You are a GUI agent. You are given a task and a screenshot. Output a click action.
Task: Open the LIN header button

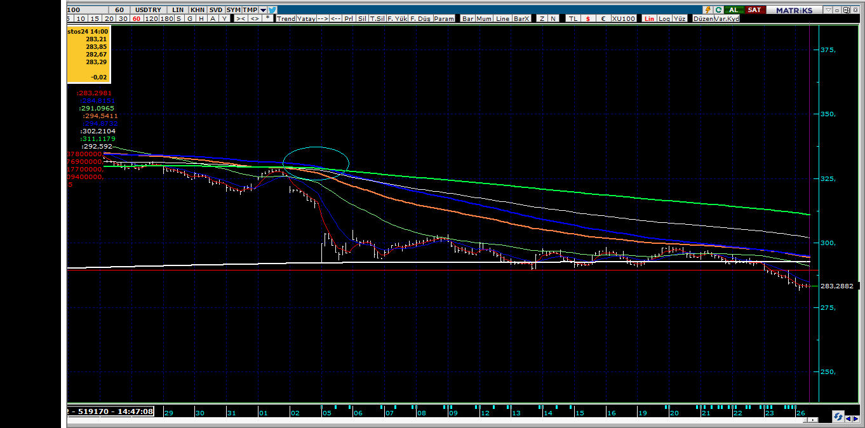click(178, 10)
